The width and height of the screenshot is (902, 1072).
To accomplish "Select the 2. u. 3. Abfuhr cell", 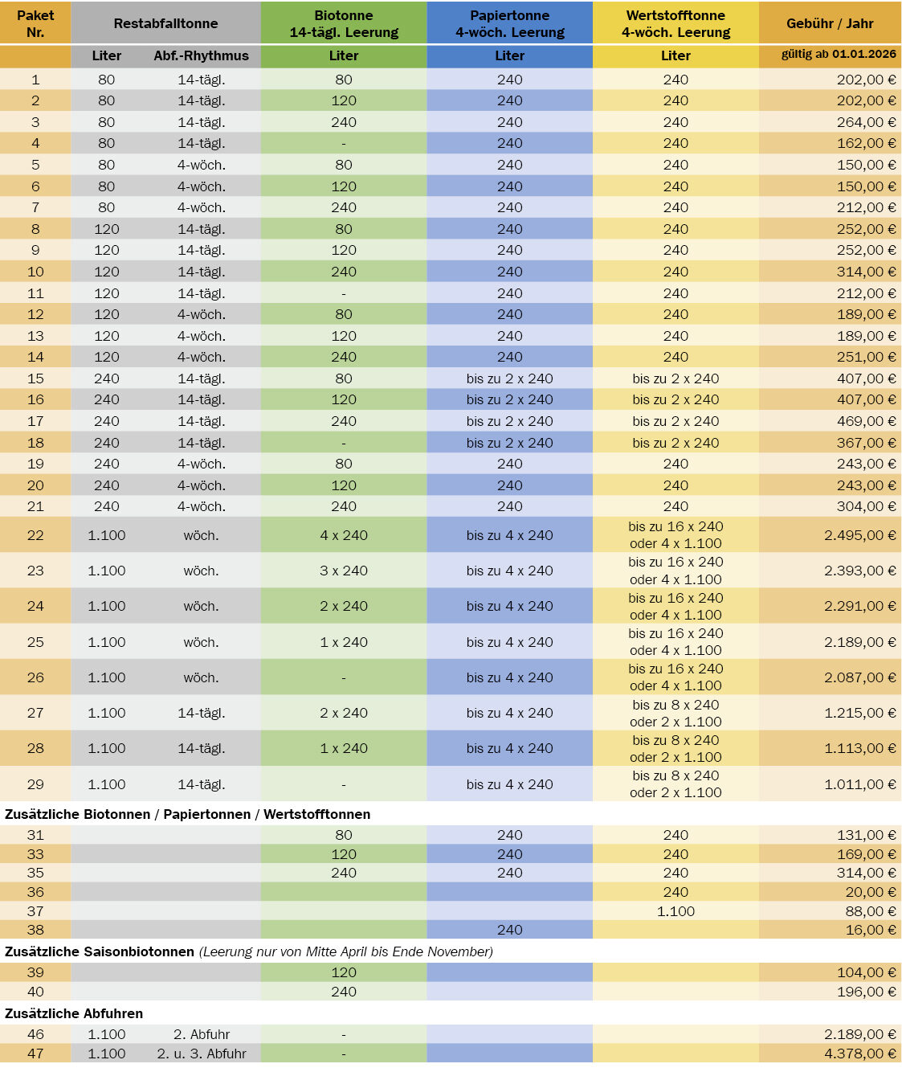I will (201, 1054).
